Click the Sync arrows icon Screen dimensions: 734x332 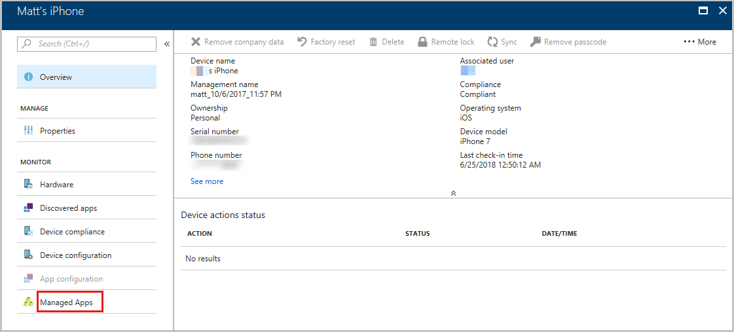point(492,42)
